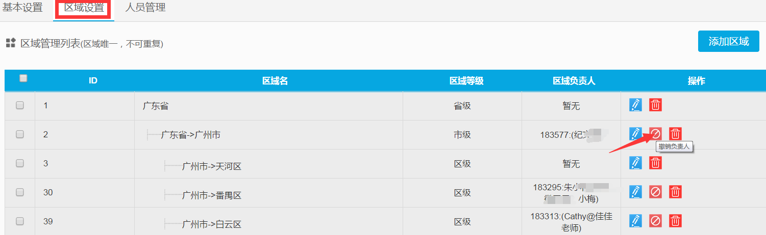
Task: Select the checkbox for row ID 30
Action: tap(20, 192)
